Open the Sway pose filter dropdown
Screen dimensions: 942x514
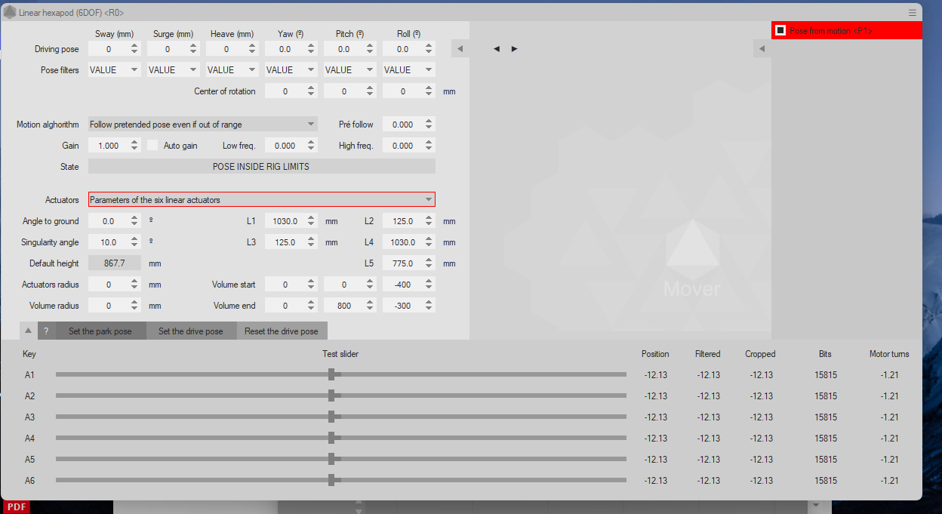point(114,70)
